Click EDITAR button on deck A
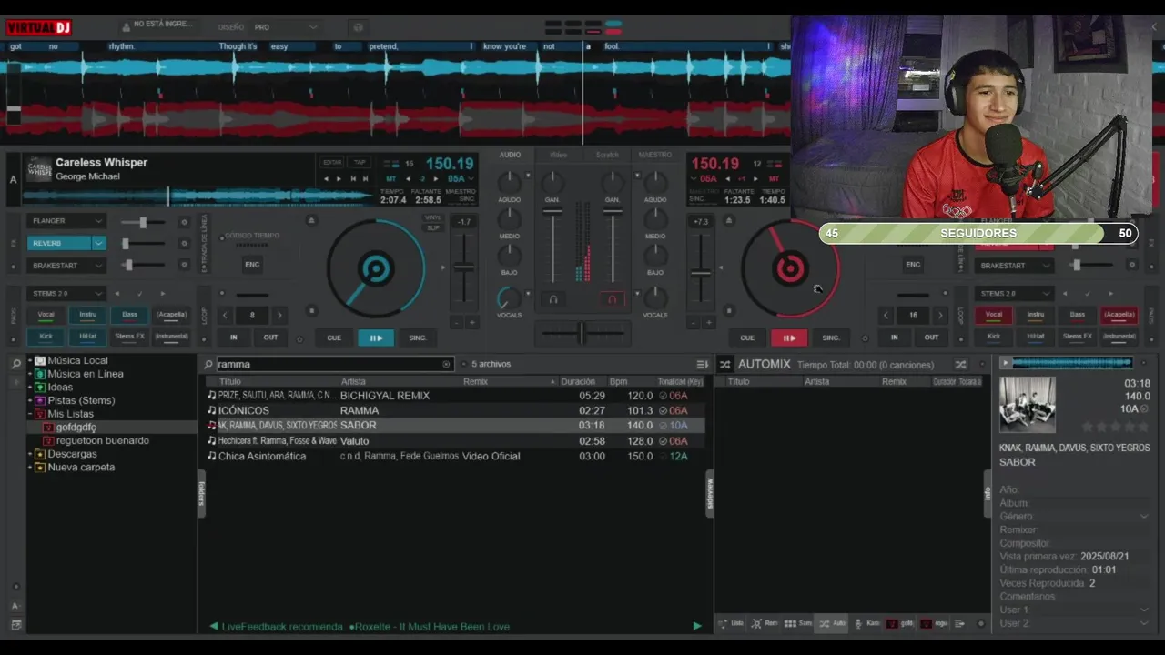The width and height of the screenshot is (1165, 655). click(332, 162)
